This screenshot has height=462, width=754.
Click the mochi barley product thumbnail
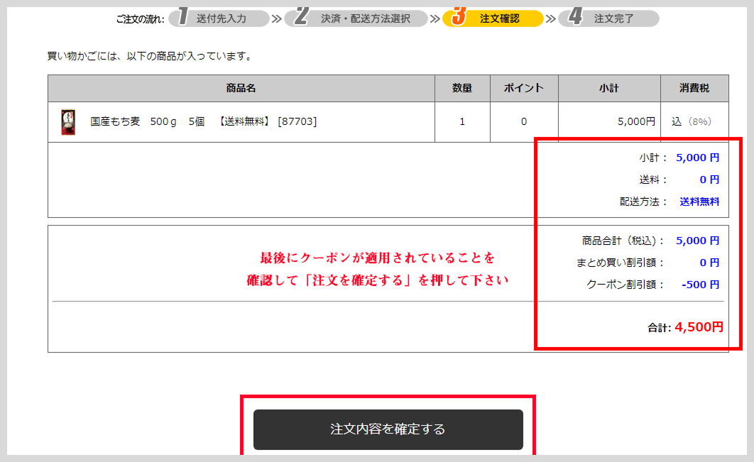pyautogui.click(x=67, y=122)
